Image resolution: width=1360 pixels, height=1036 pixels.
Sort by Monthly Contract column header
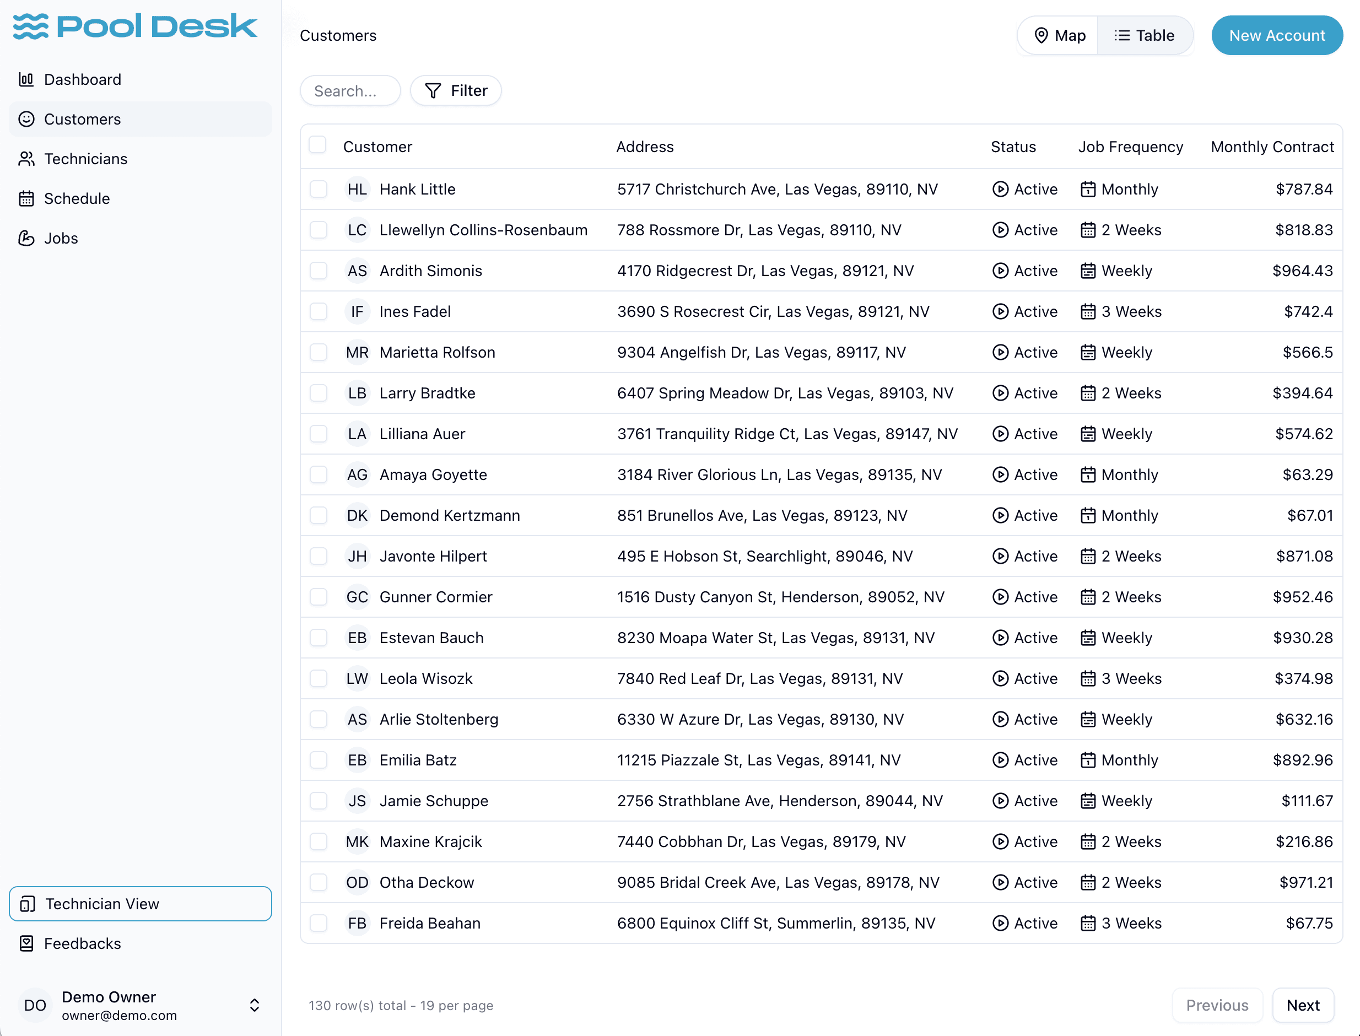pos(1272,147)
